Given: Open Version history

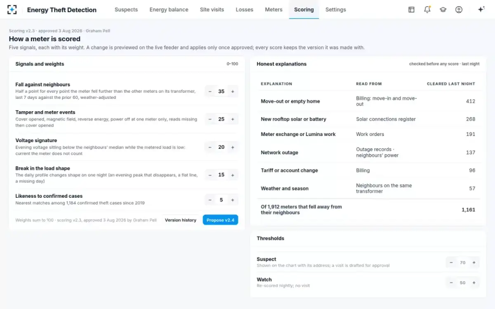Looking at the screenshot, I should click(181, 220).
